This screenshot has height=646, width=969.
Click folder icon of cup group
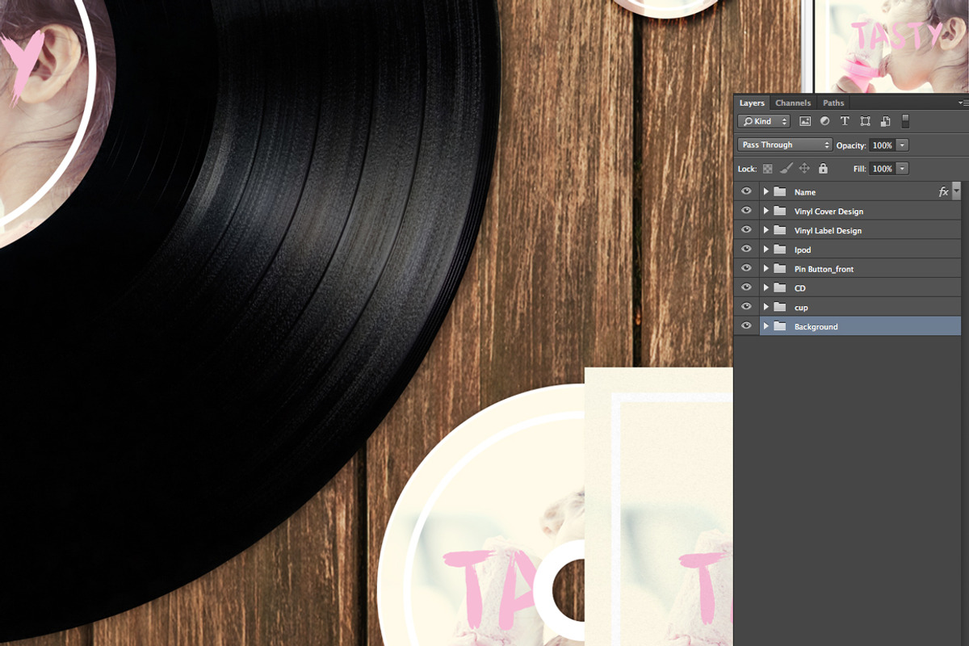779,307
